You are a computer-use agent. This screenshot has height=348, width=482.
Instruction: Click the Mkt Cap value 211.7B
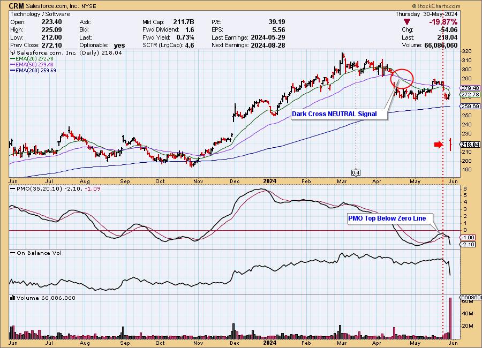coord(184,22)
